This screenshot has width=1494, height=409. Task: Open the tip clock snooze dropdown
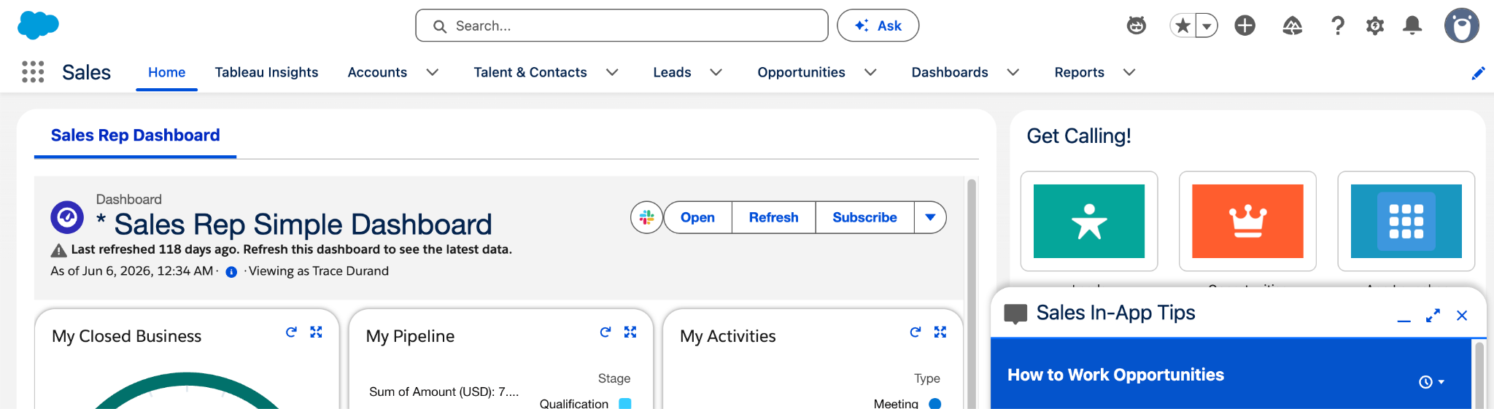click(1431, 382)
